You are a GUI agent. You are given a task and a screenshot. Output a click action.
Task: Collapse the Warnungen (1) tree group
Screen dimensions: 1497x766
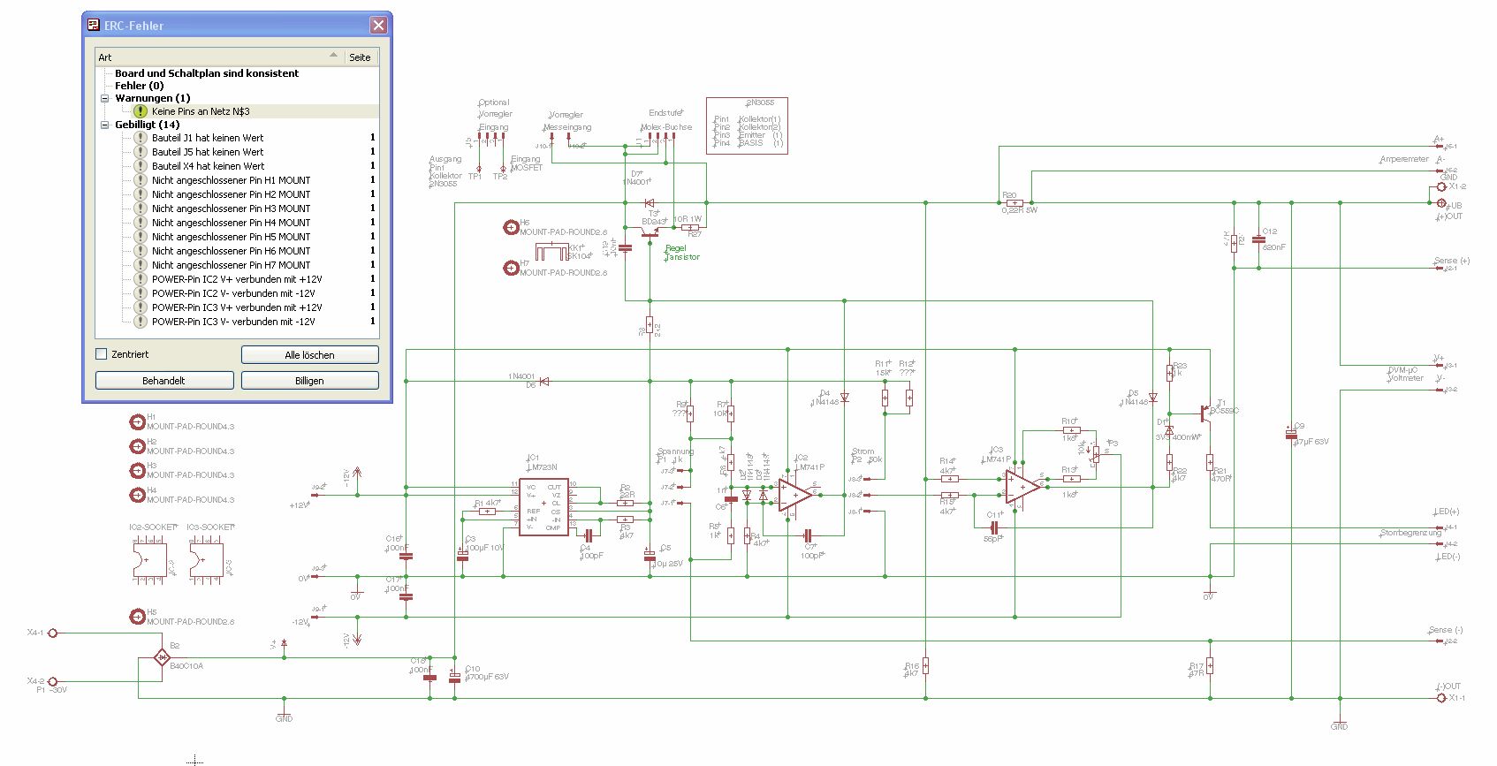pos(104,98)
